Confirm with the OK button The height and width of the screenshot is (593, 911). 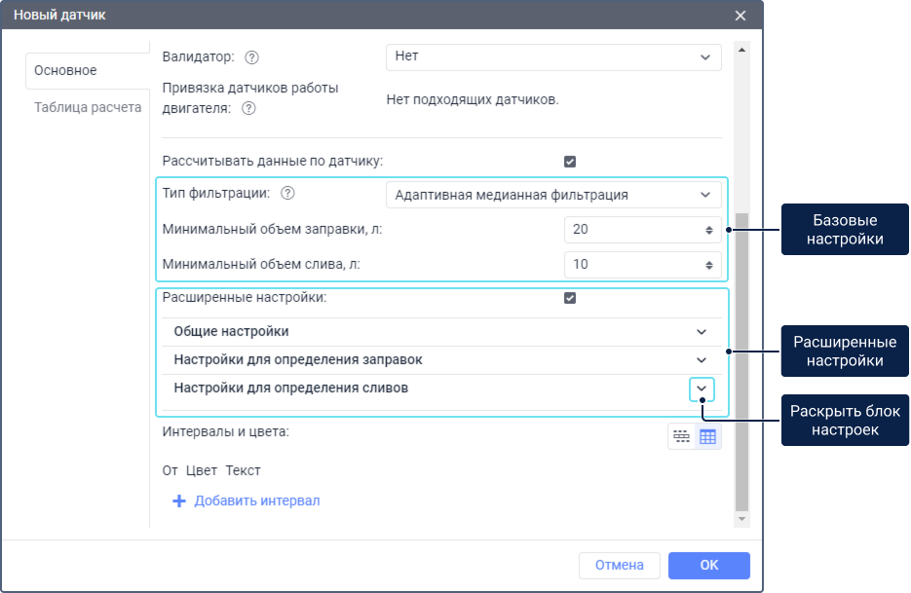click(x=708, y=565)
